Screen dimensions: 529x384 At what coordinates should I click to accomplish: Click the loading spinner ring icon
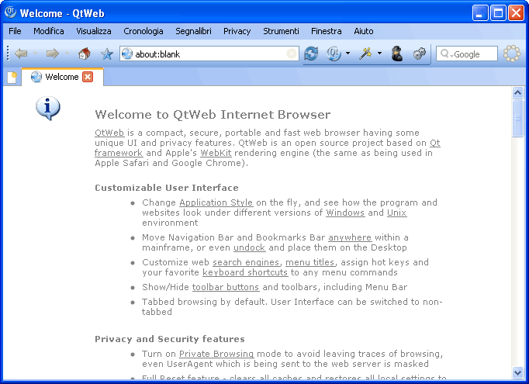[511, 54]
